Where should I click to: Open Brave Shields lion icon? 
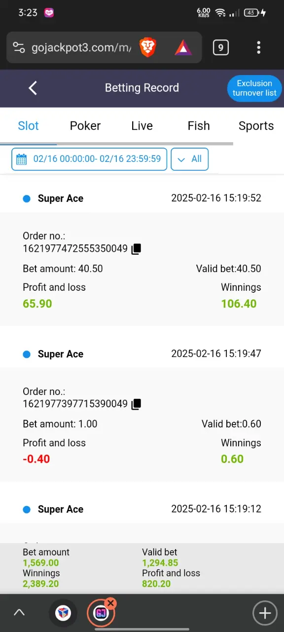pos(148,48)
